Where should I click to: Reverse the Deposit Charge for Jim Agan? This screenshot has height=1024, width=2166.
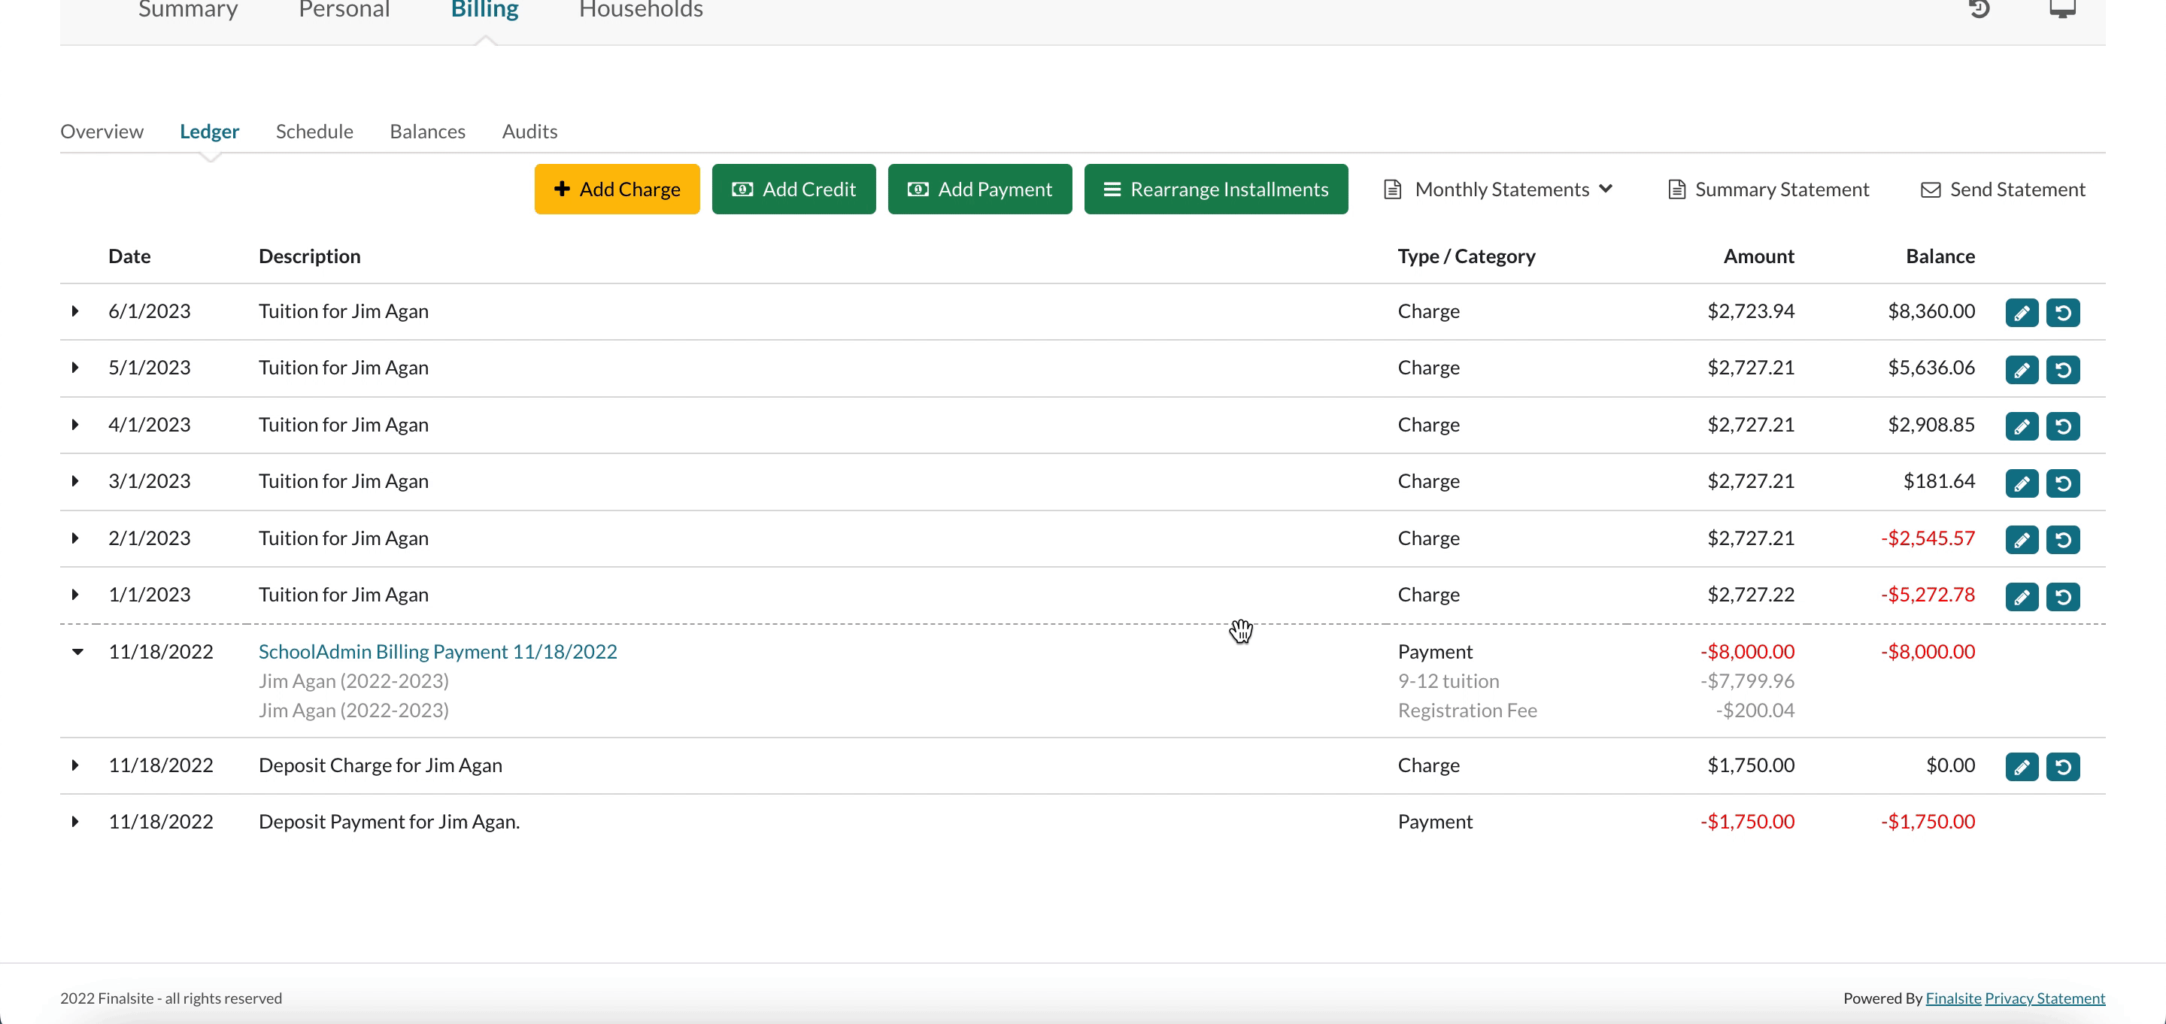tap(2062, 767)
